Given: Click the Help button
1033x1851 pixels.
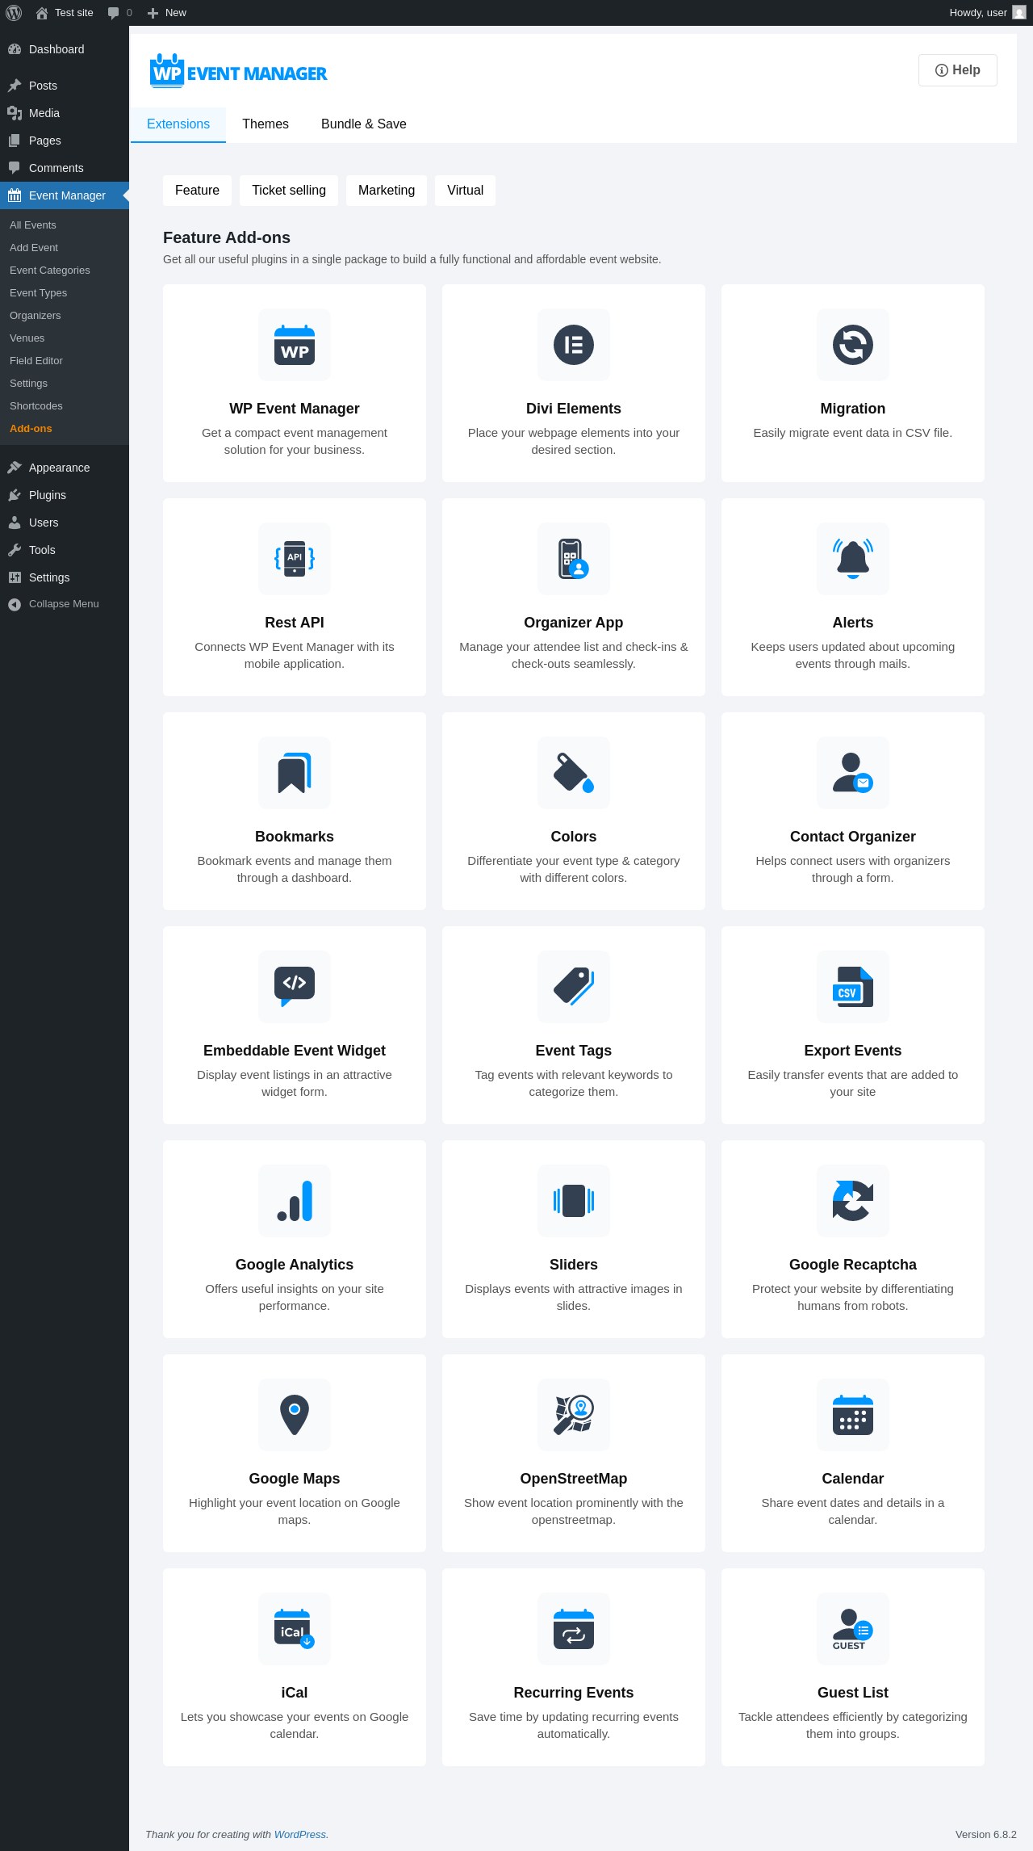Looking at the screenshot, I should click(x=958, y=70).
